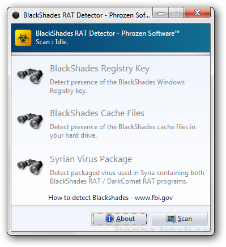Select the BlackShades Registry Key heading
This screenshot has width=226, height=247.
point(100,69)
